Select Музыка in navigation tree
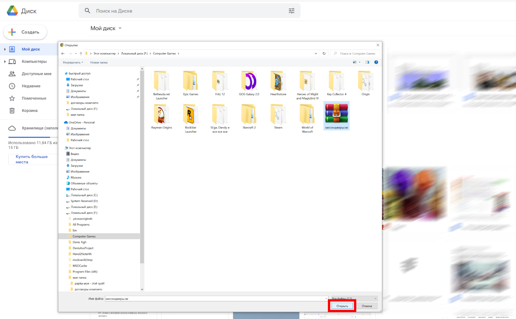The width and height of the screenshot is (516, 319). coord(76,177)
